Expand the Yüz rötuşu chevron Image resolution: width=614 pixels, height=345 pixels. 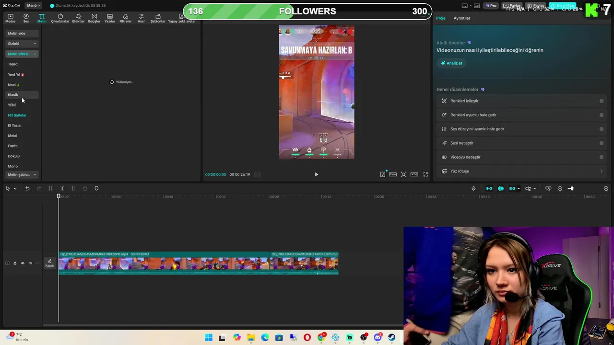coord(602,171)
